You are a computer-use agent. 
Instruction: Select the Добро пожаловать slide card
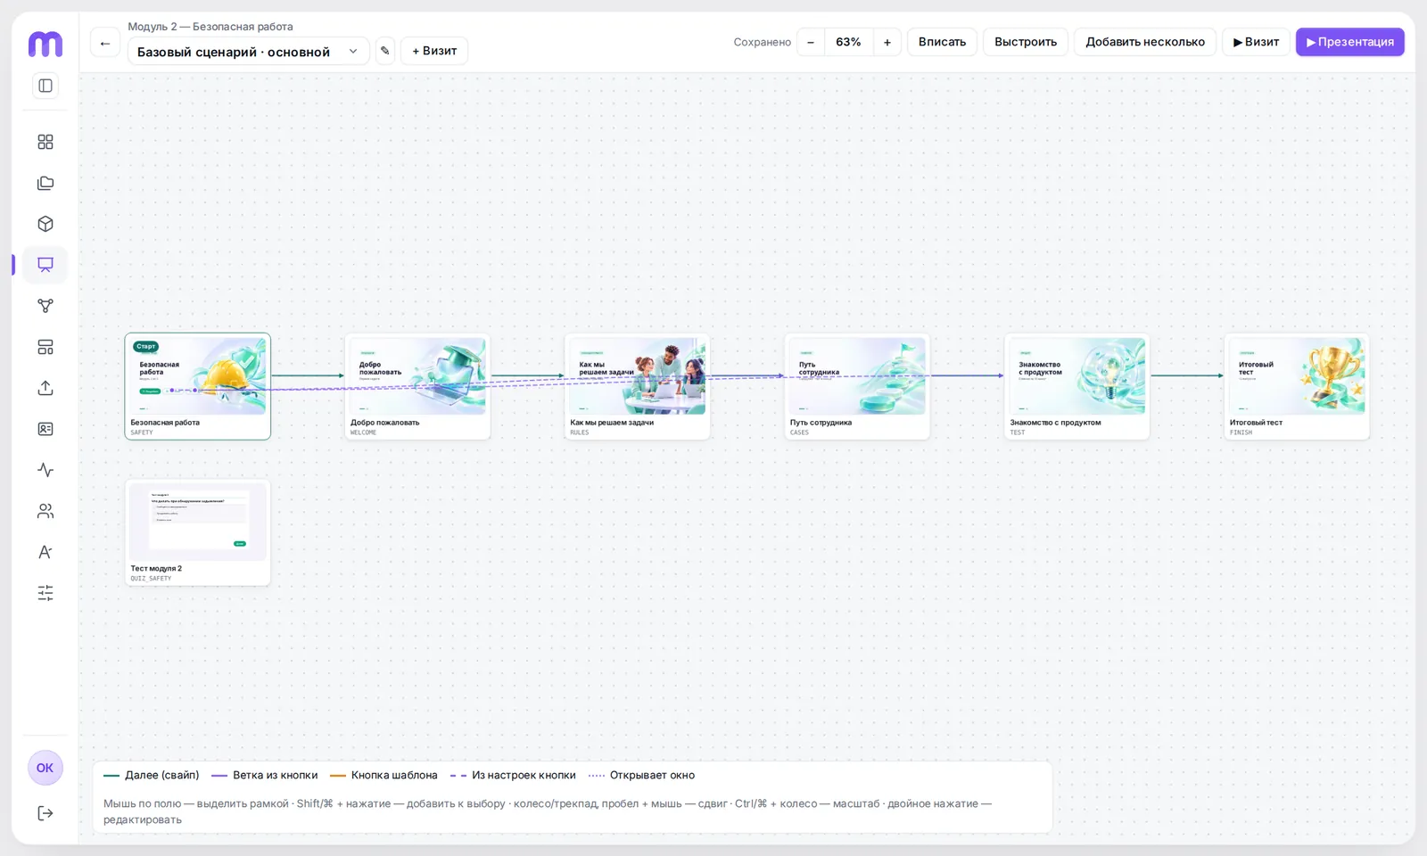(417, 386)
